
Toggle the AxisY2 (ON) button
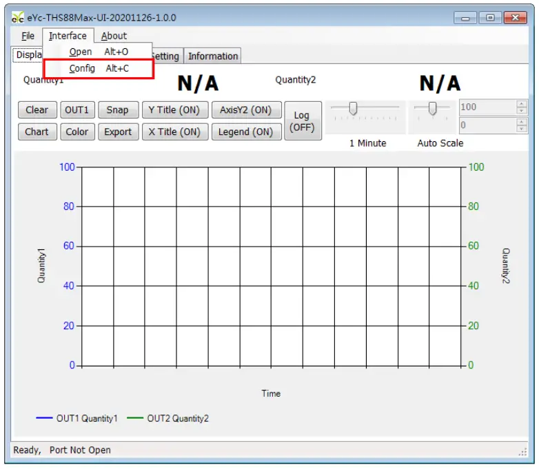(245, 110)
